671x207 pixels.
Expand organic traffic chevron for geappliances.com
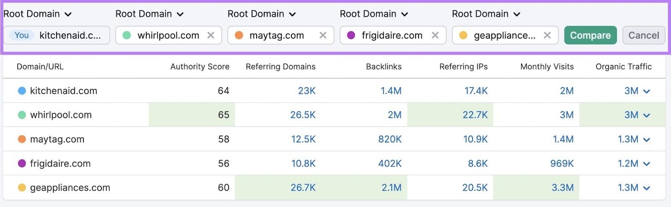[647, 188]
